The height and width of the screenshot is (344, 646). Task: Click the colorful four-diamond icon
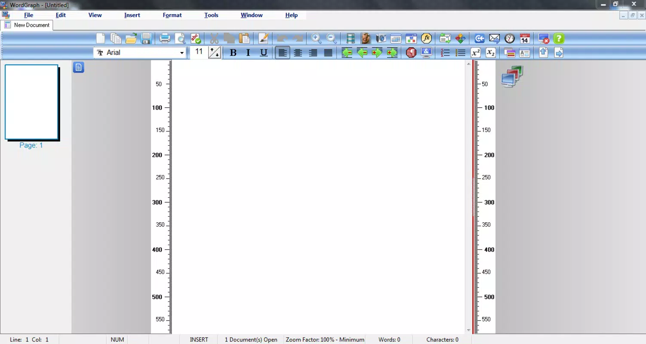tap(460, 38)
